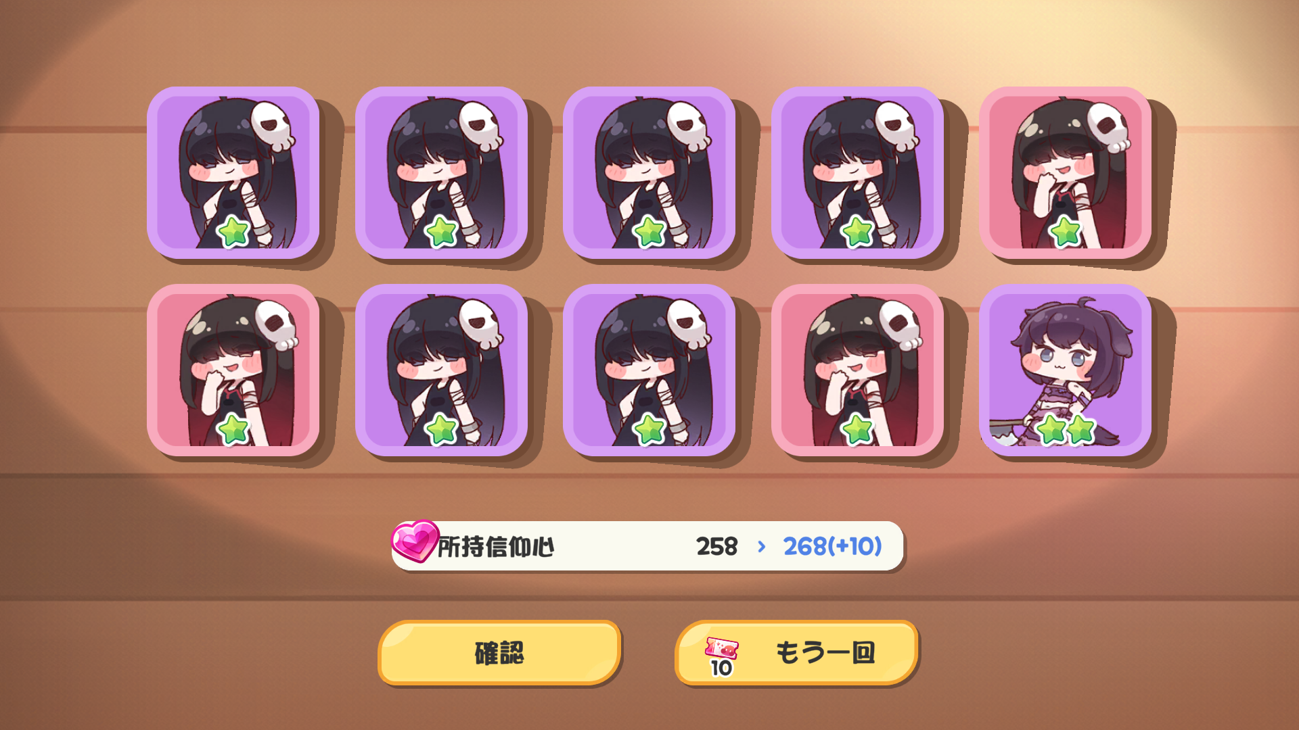Select first purple skull girl card, top row
1299x730 pixels.
(x=233, y=172)
